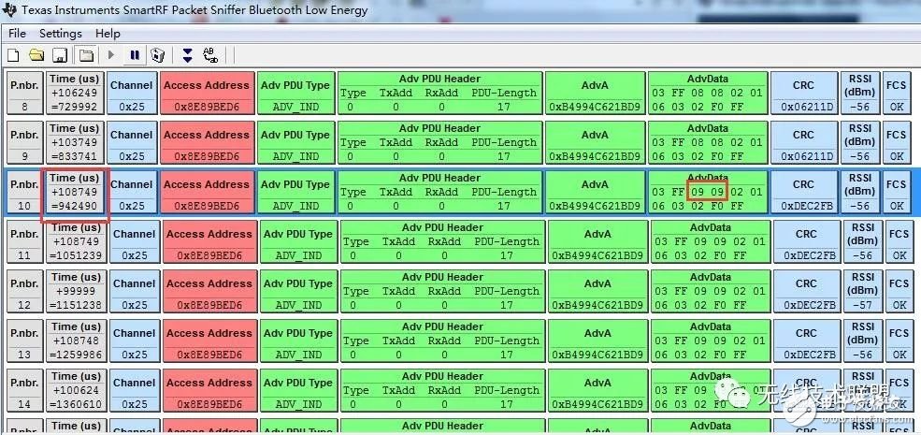Image resolution: width=921 pixels, height=435 pixels.
Task: Click AdvA 0xB4994C621BD9 in packet 8 row
Action: tap(595, 93)
